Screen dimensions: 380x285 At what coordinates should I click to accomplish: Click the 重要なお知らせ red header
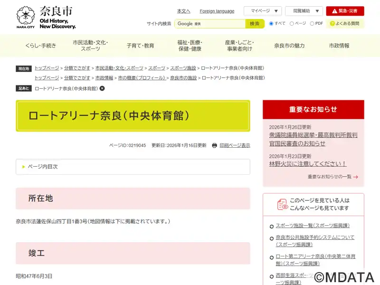(x=313, y=110)
